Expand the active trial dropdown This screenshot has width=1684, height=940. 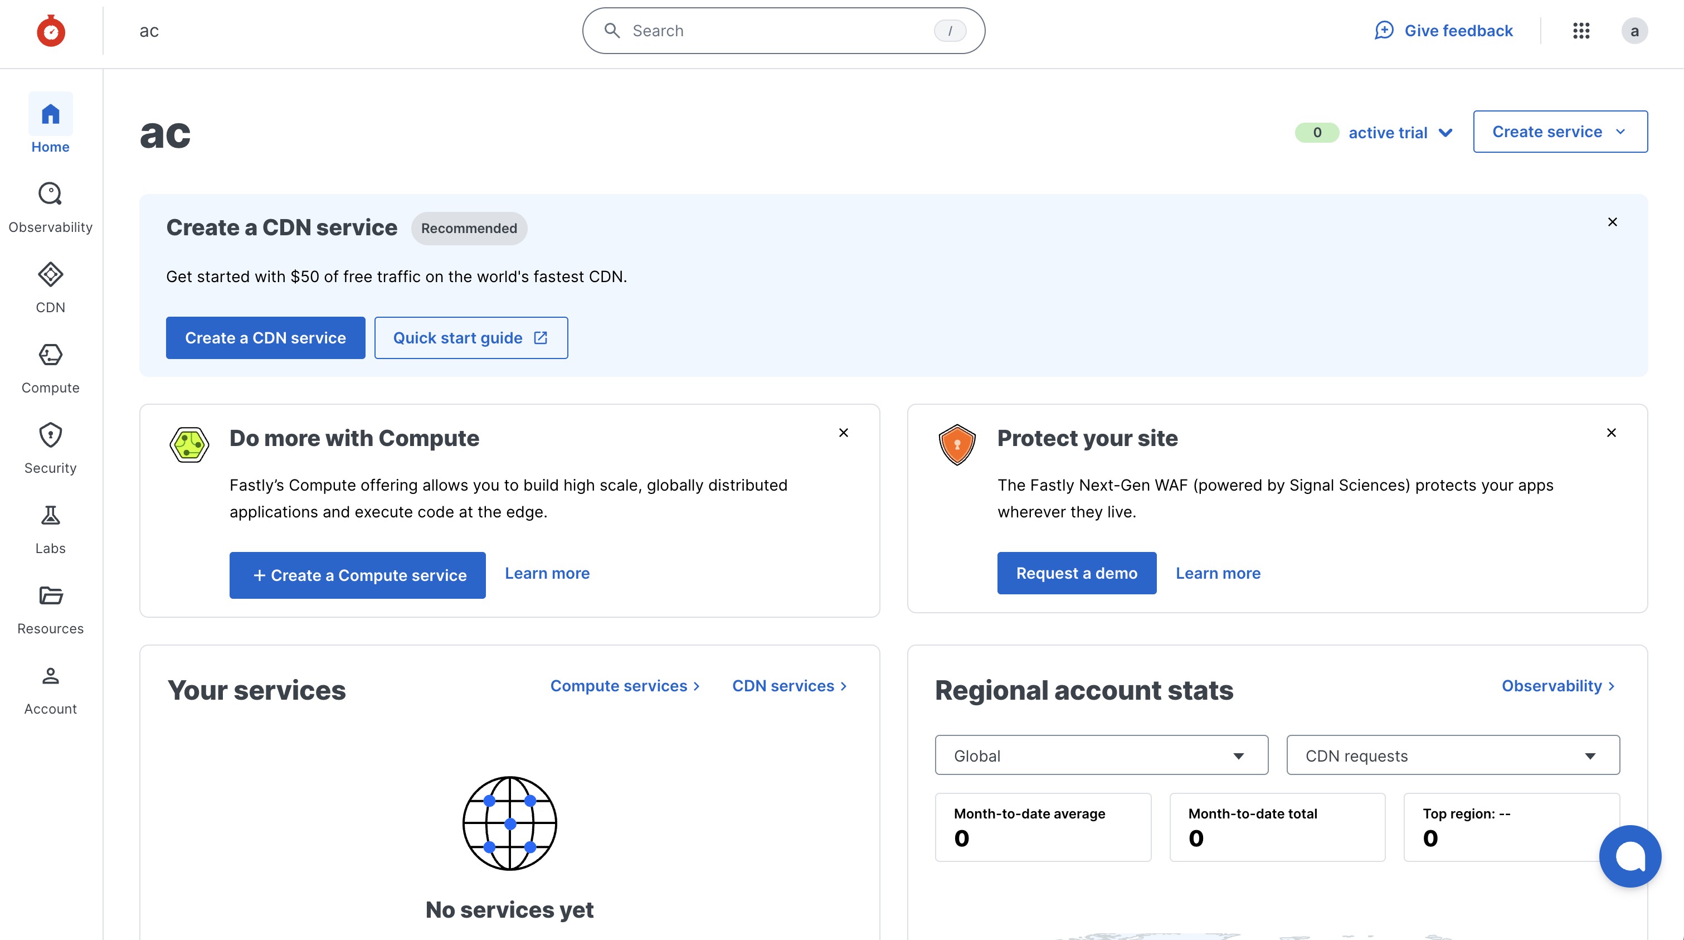click(x=1400, y=133)
